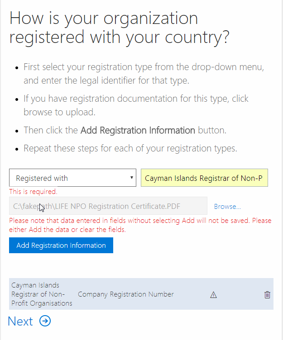This screenshot has height=340, width=283.
Task: Click the caret arrow of Registered with dropdown
Action: (x=131, y=178)
